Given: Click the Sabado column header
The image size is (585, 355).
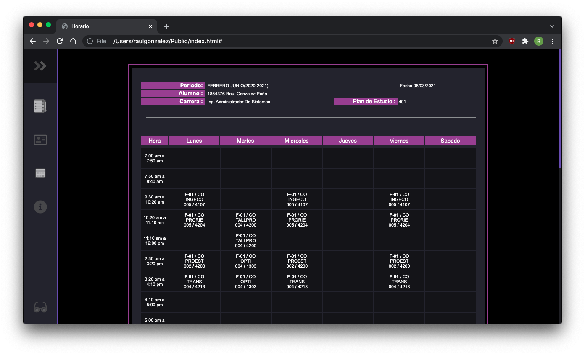Looking at the screenshot, I should (451, 141).
